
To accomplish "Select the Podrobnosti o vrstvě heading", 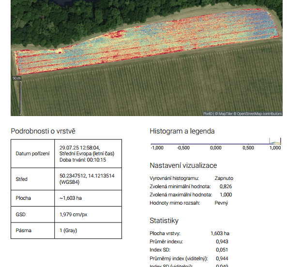I will 43,131.
